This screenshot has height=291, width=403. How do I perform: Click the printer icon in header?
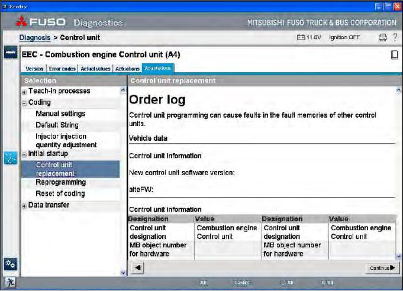click(383, 37)
